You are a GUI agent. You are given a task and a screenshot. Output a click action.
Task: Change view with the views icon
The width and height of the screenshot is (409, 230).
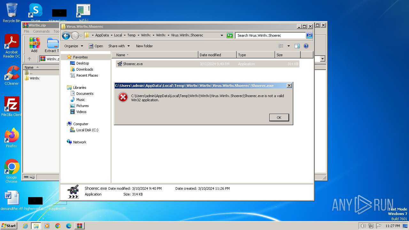coord(281,46)
